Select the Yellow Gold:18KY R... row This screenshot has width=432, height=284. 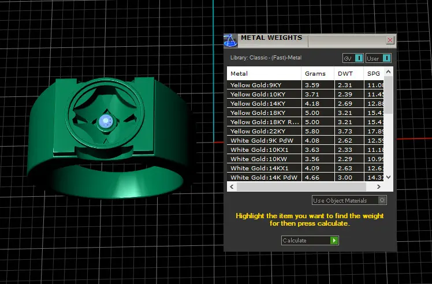pos(306,122)
